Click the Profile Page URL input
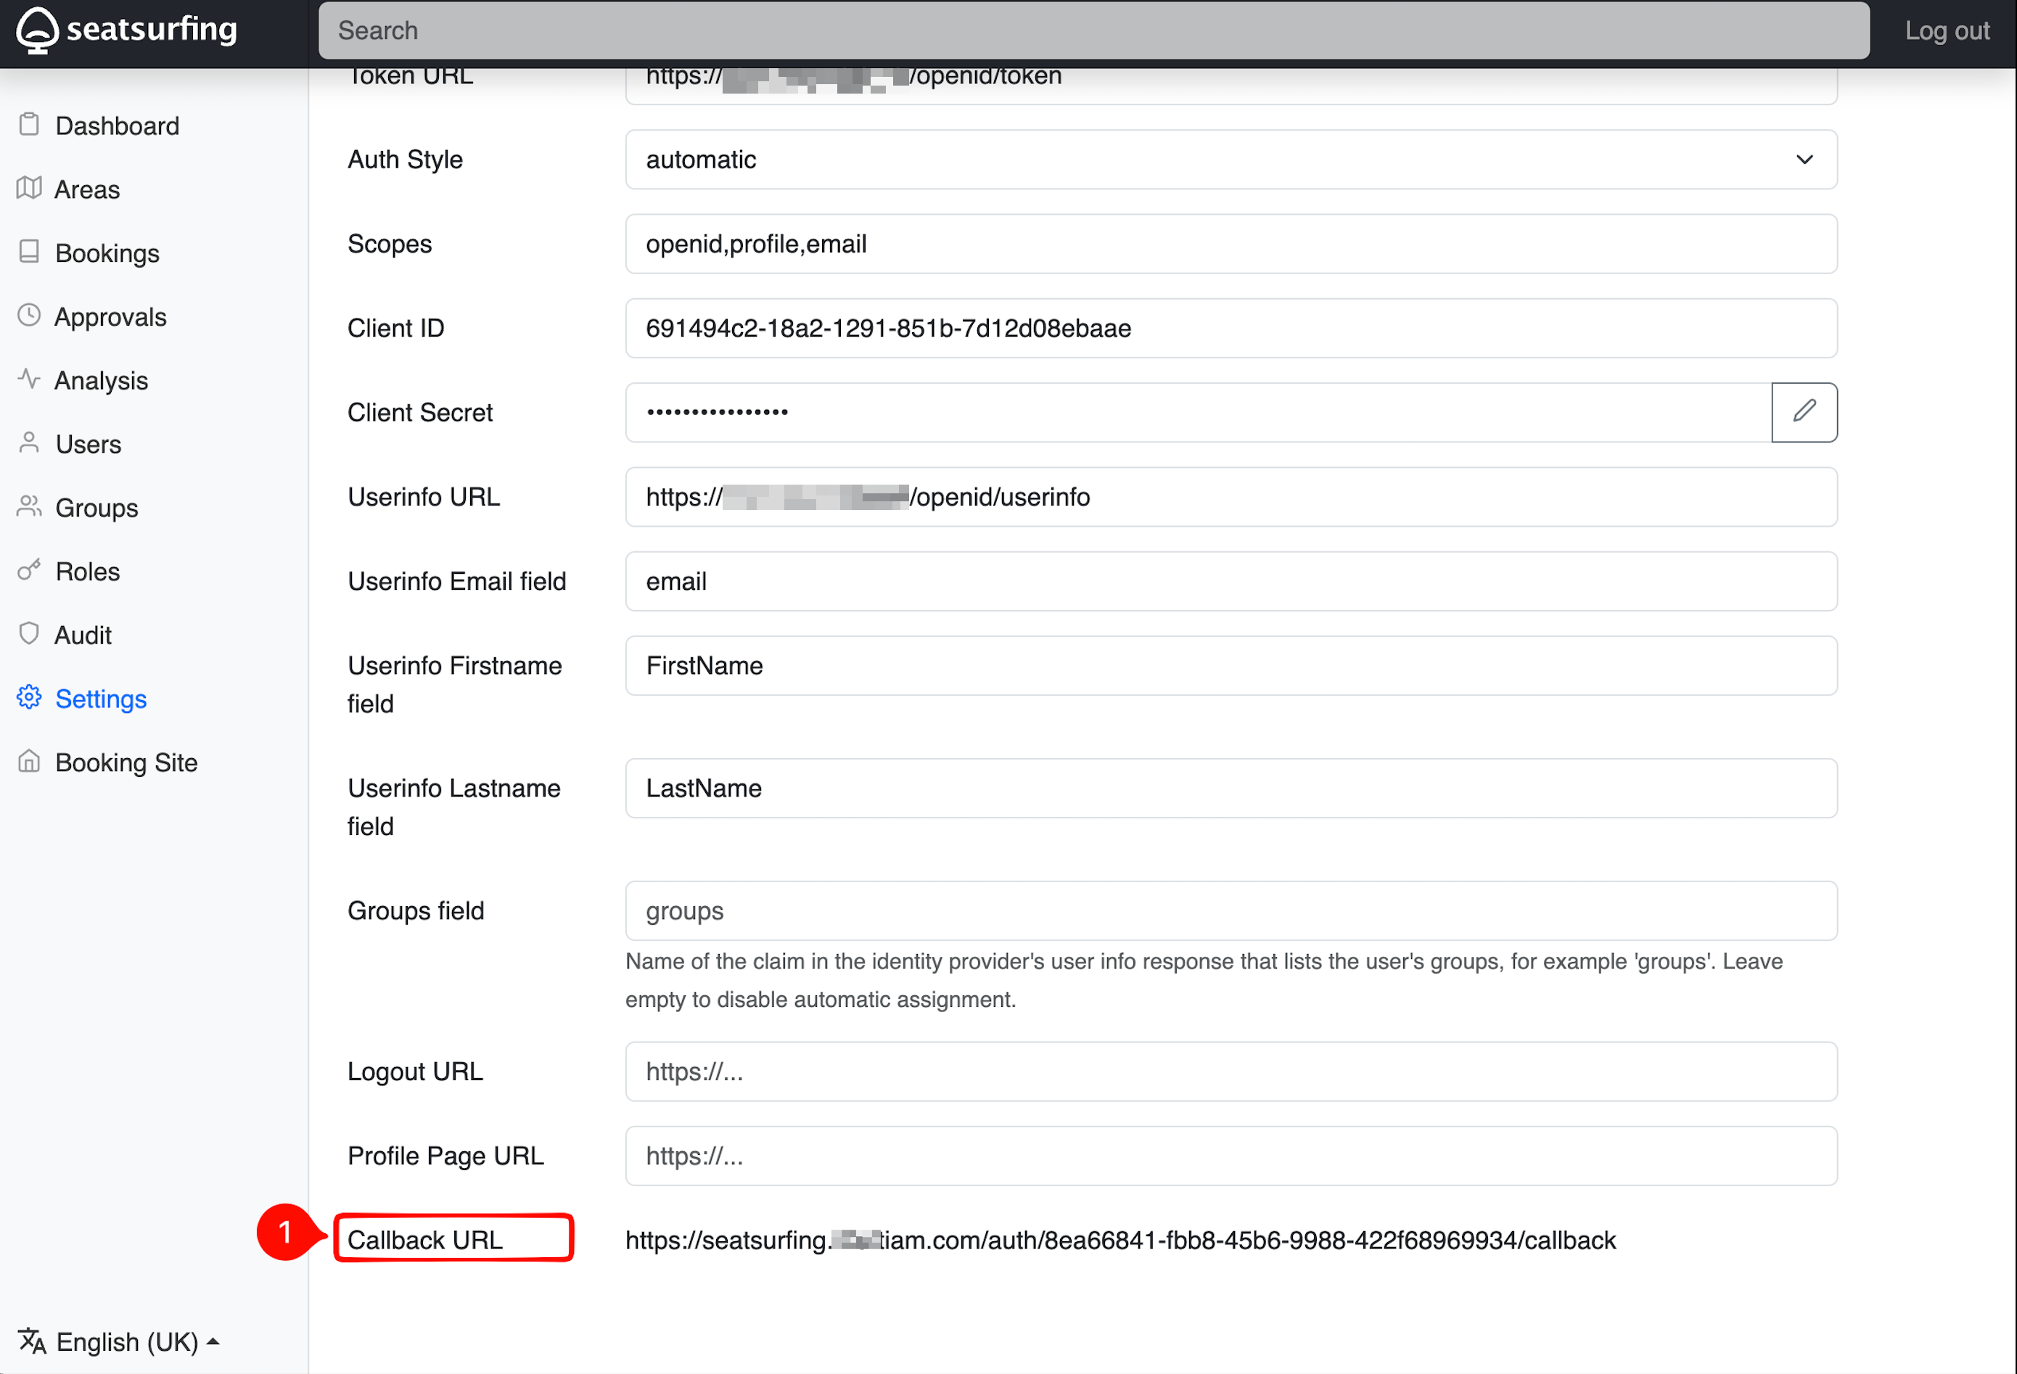 1231,1155
